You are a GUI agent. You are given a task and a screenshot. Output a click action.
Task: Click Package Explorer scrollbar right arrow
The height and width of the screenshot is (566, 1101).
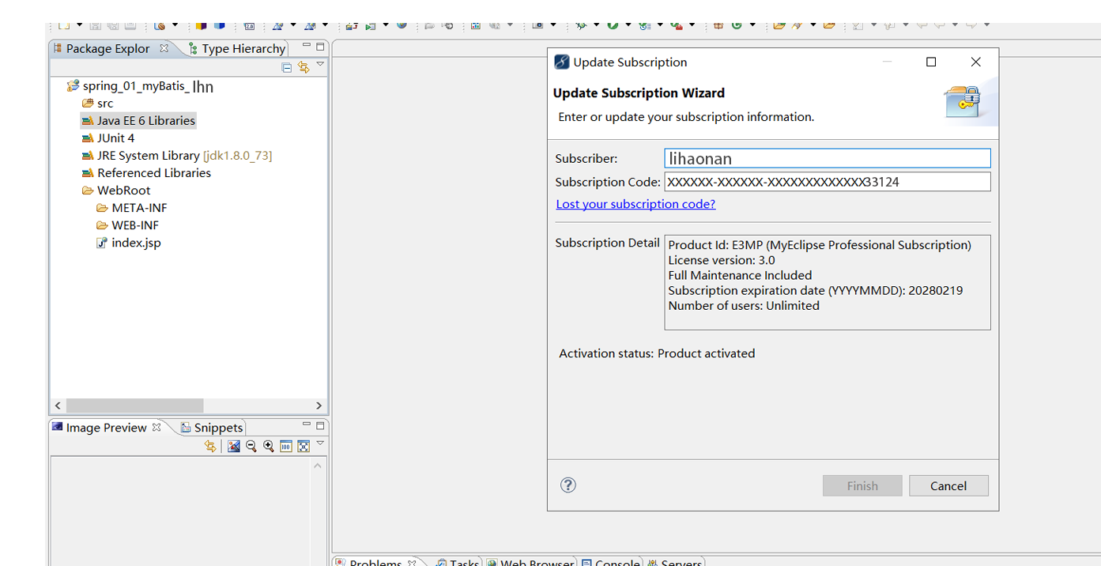(319, 406)
